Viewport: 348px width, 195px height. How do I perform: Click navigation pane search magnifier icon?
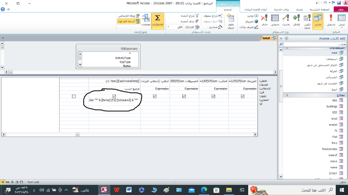click(281, 44)
